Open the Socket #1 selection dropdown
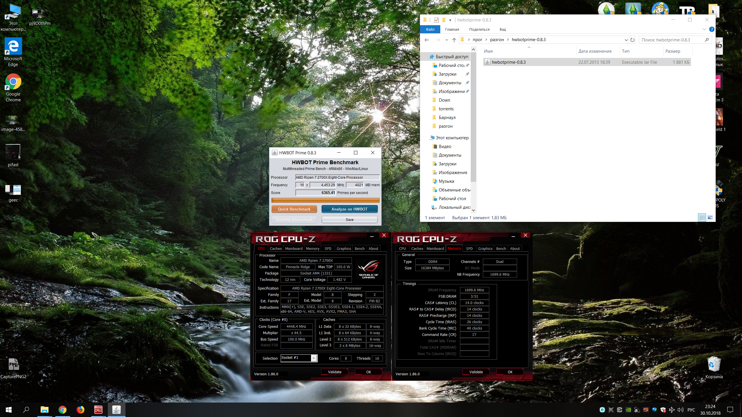The height and width of the screenshot is (417, 742). [x=314, y=358]
